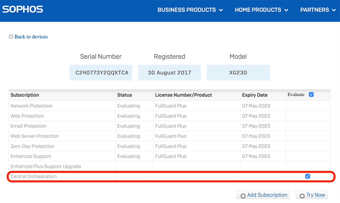
Task: Click the checkmark inside the Evaluate header checkbox
Action: click(311, 94)
